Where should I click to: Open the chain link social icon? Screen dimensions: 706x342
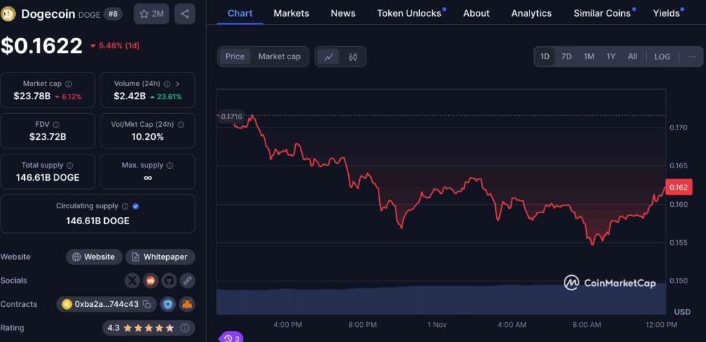coord(188,281)
